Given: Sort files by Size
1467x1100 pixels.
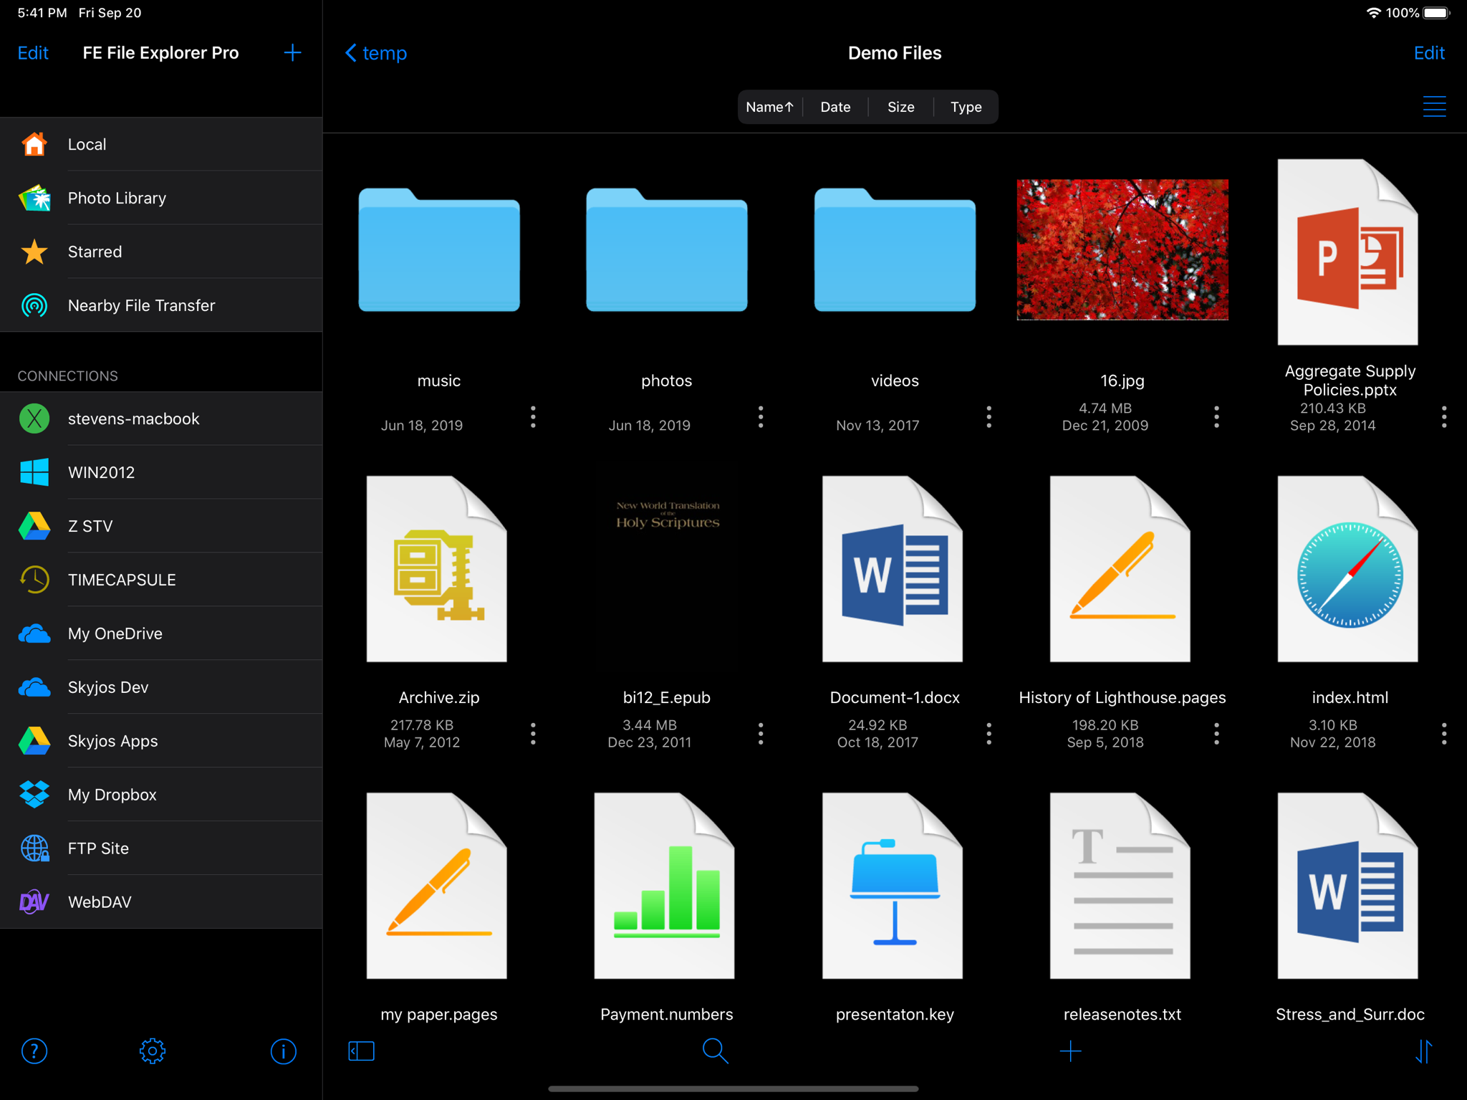Looking at the screenshot, I should (900, 107).
